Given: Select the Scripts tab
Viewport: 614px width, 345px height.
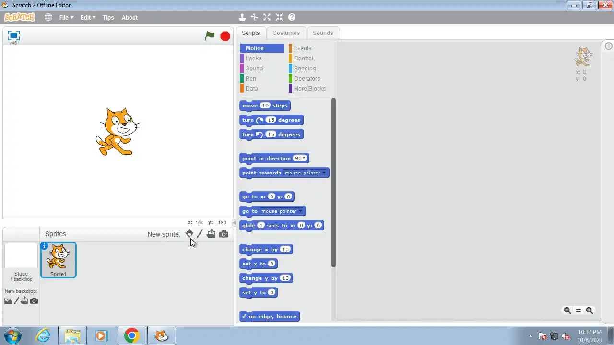Looking at the screenshot, I should (x=250, y=33).
